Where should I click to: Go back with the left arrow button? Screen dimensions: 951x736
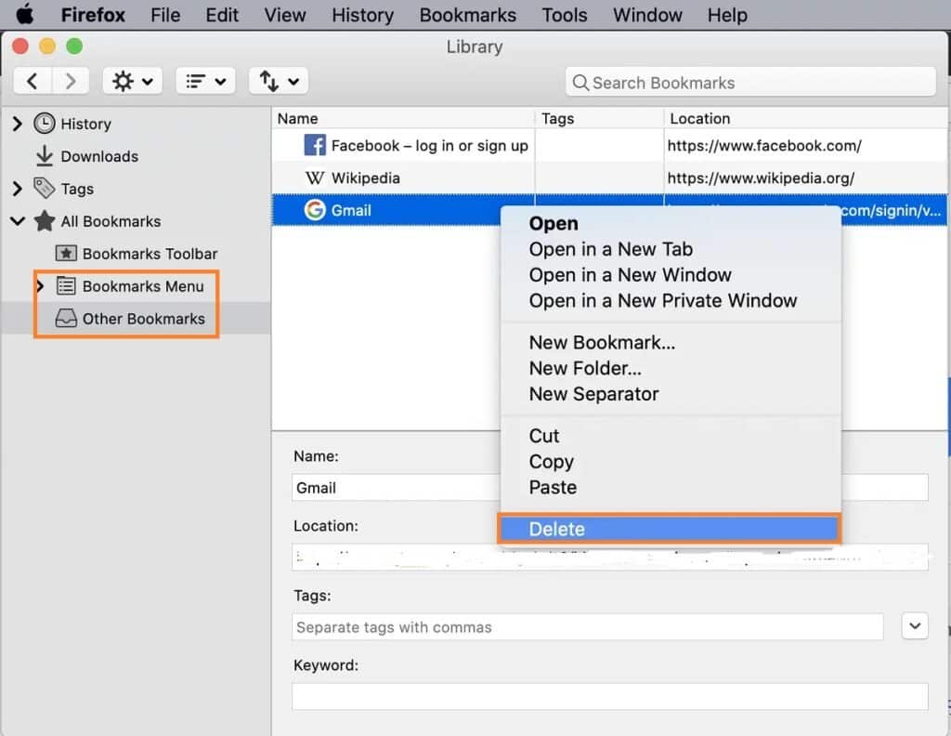click(33, 81)
